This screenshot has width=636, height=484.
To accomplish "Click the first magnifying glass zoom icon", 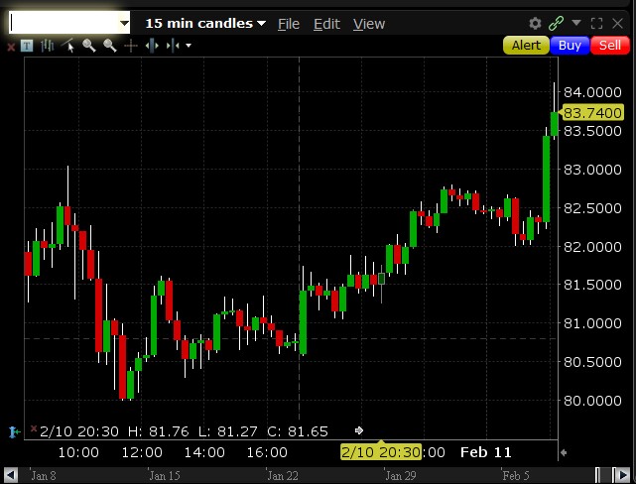I will pyautogui.click(x=89, y=46).
